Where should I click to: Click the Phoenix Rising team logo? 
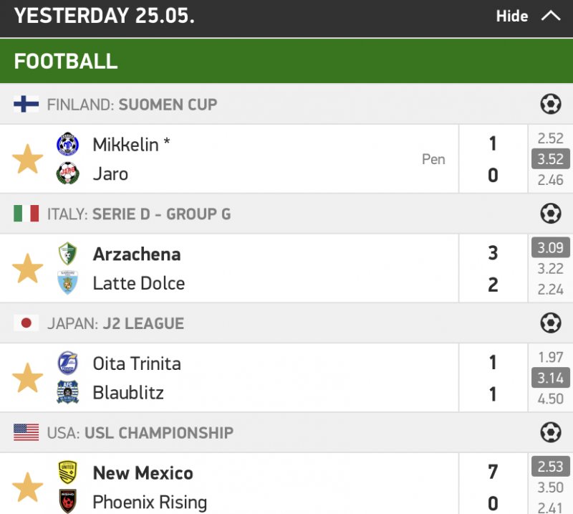point(68,501)
